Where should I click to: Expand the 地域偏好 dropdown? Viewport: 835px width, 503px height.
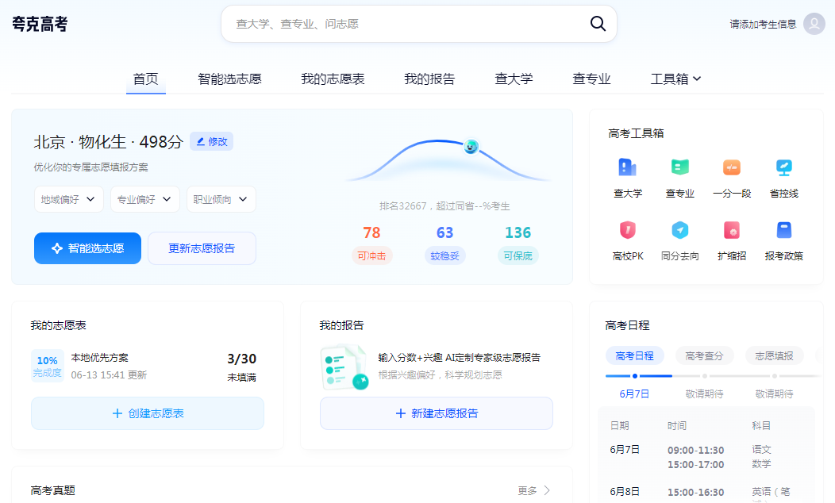pyautogui.click(x=69, y=199)
